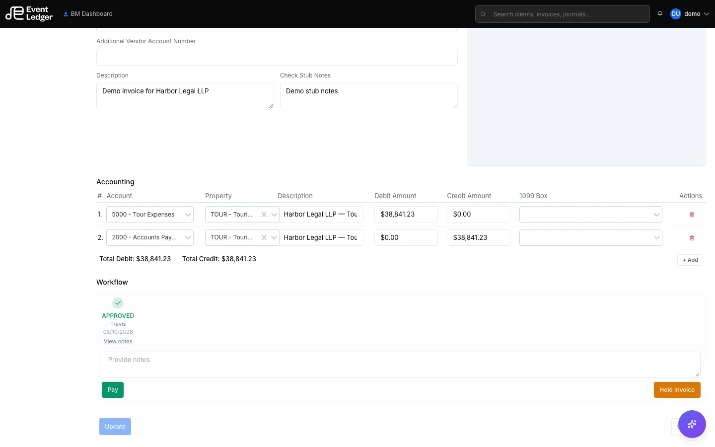Click the 1099 Box column header

coord(533,196)
